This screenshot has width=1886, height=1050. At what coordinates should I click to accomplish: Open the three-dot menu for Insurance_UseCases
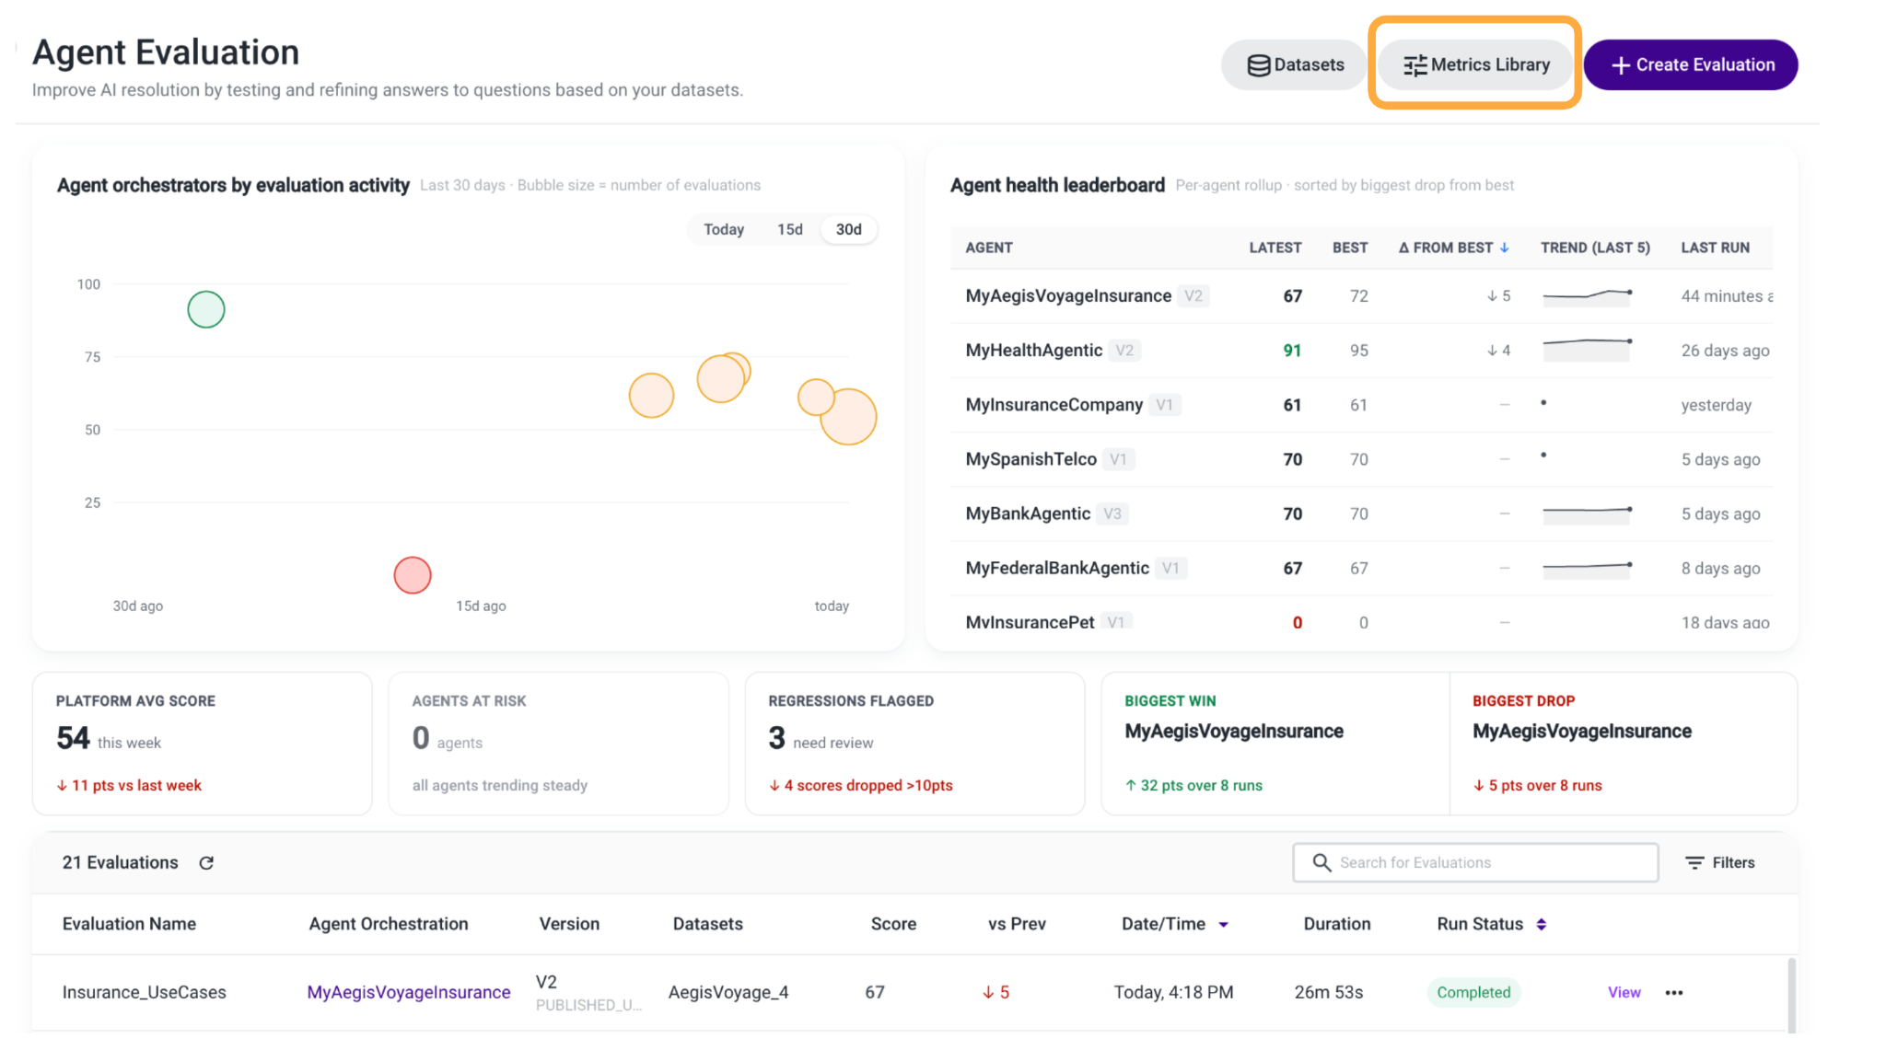click(1674, 992)
